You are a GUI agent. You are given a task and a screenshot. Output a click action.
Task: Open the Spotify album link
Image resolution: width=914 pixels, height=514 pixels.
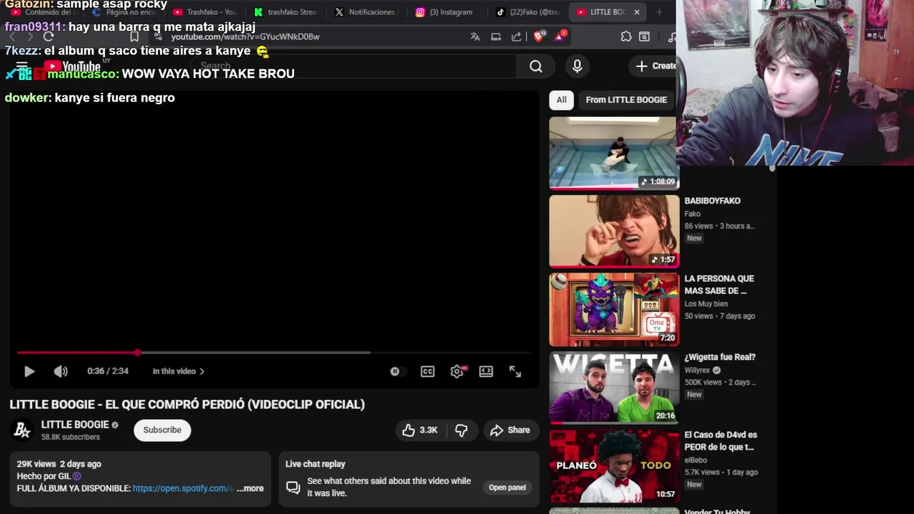183,488
